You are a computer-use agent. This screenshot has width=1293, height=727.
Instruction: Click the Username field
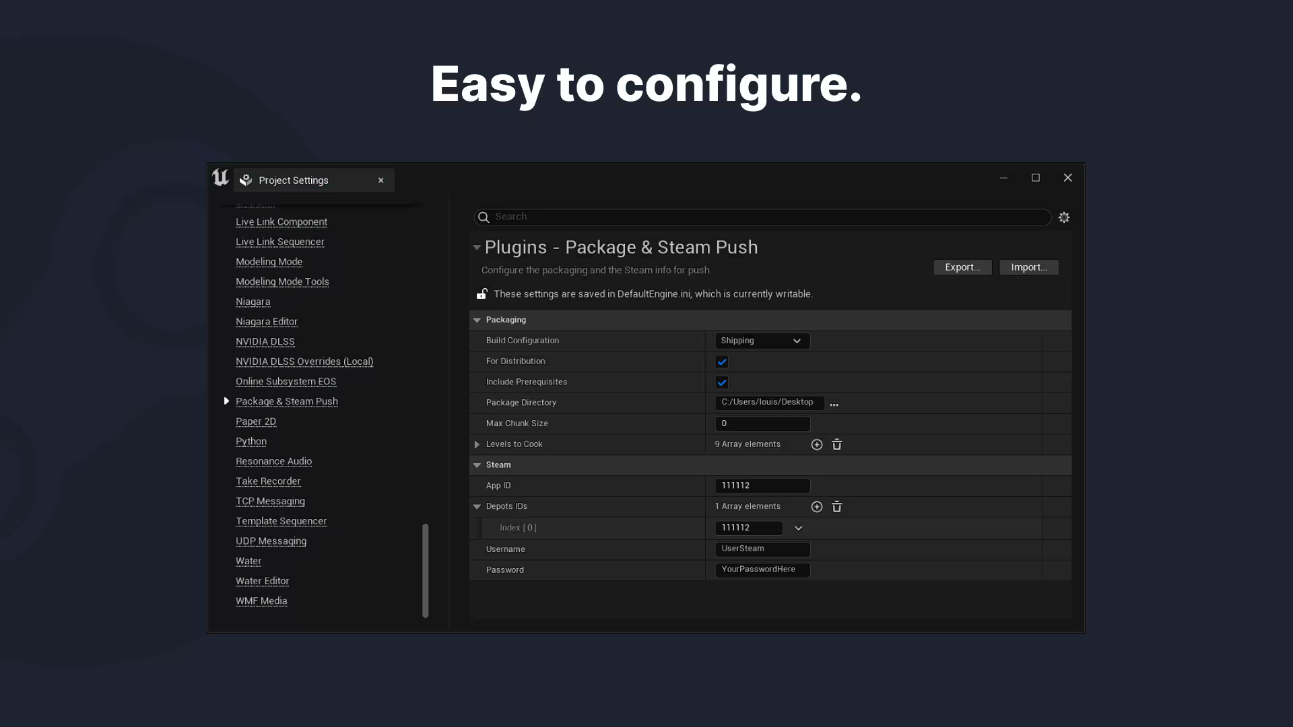pyautogui.click(x=762, y=549)
